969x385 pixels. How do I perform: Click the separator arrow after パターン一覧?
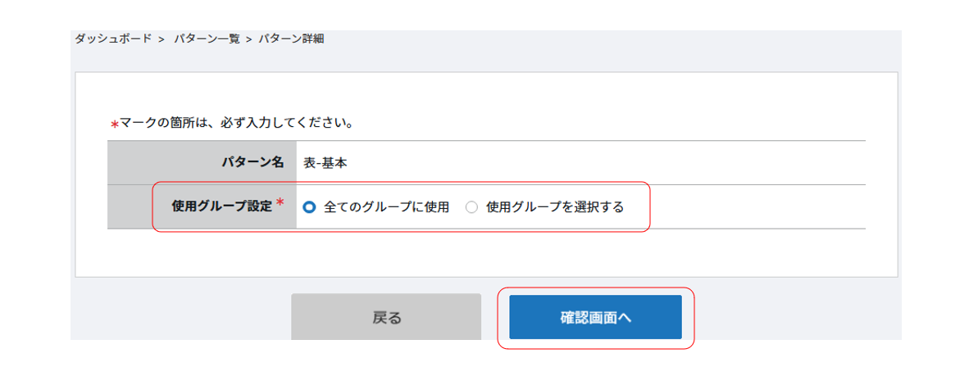pyautogui.click(x=248, y=39)
